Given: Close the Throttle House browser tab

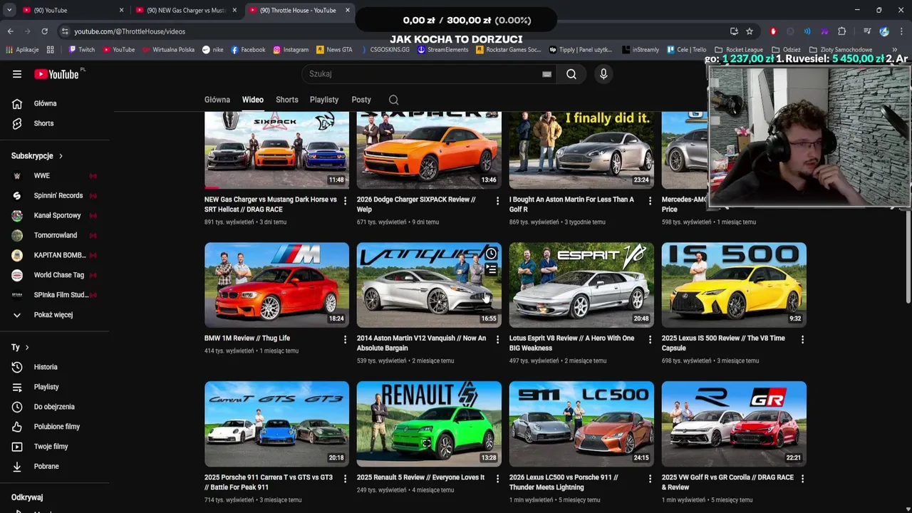Looking at the screenshot, I should pos(348,10).
